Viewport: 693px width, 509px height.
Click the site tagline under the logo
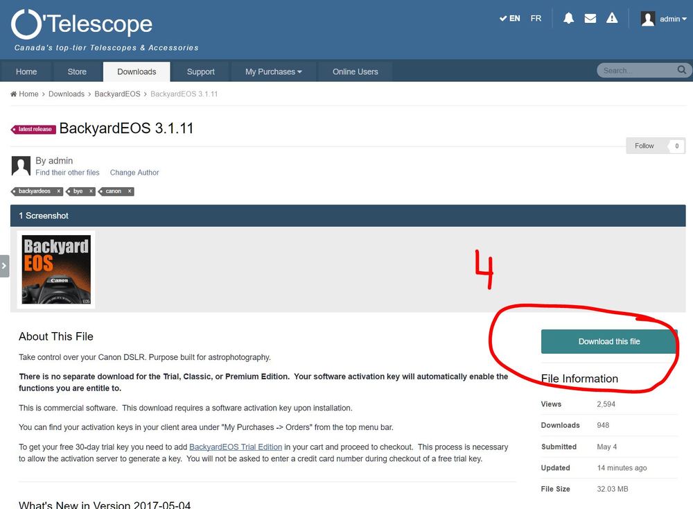(107, 48)
